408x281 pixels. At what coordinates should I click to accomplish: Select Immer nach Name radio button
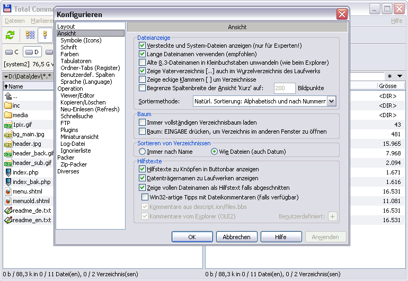click(142, 151)
